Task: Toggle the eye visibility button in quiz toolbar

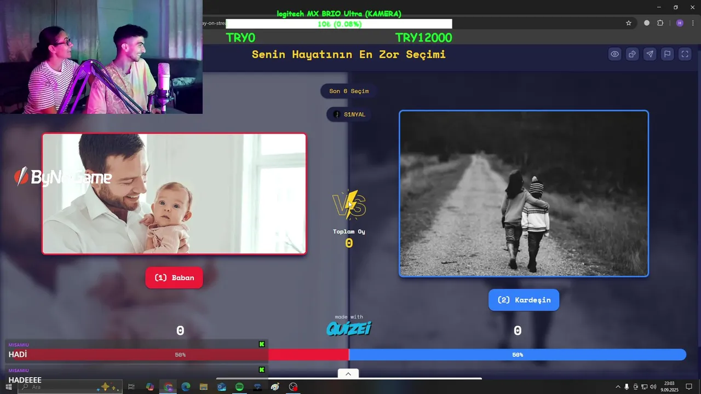Action: click(615, 54)
